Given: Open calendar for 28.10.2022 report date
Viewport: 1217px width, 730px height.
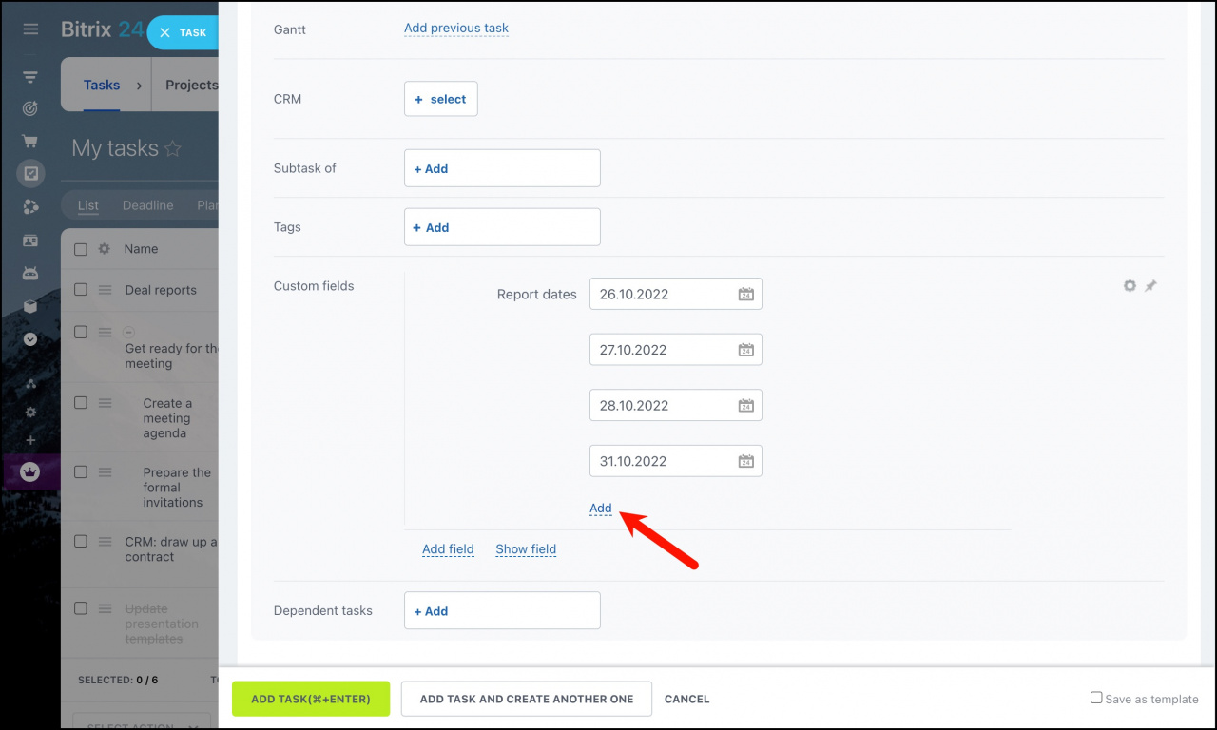Looking at the screenshot, I should (x=746, y=406).
